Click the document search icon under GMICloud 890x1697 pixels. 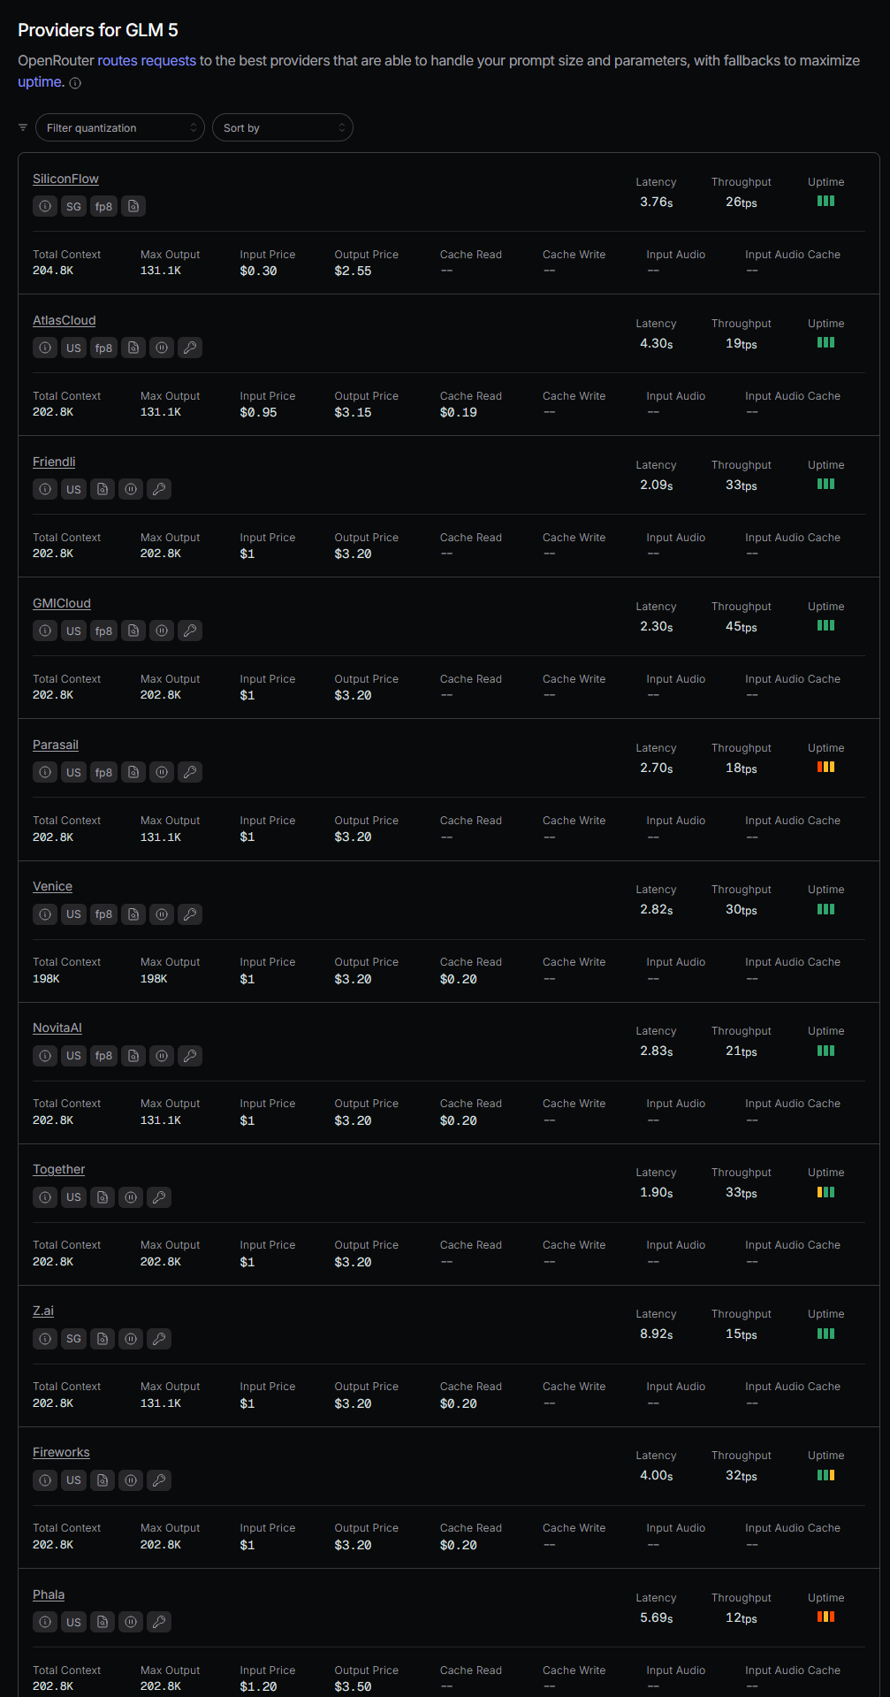(133, 631)
